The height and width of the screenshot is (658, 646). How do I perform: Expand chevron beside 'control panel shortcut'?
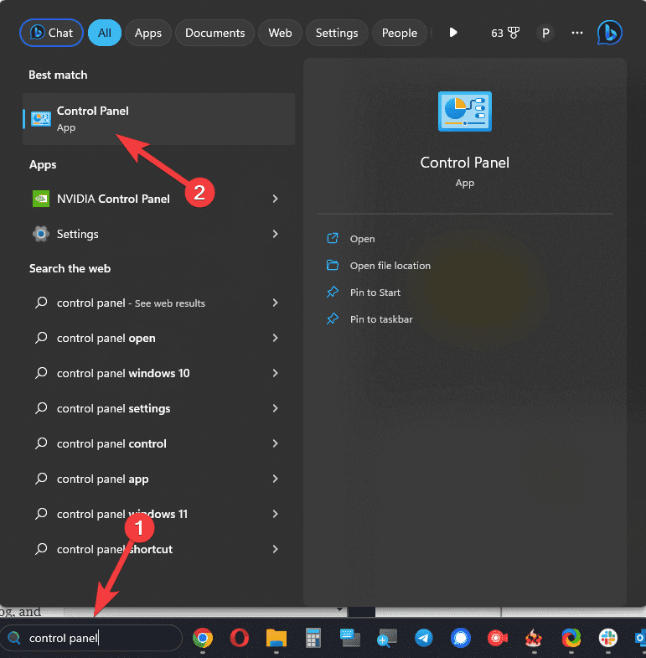[x=275, y=549]
